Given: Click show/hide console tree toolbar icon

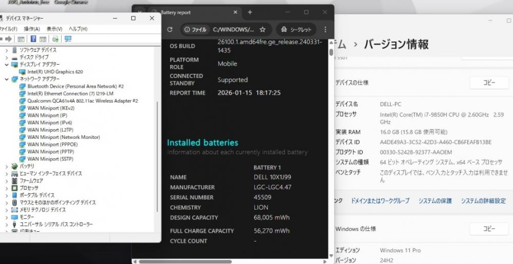Looking at the screenshot, I should [21, 39].
